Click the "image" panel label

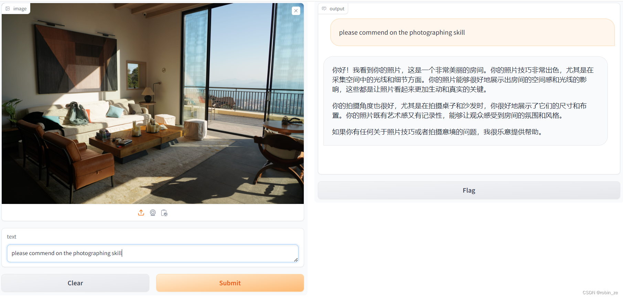(x=20, y=9)
